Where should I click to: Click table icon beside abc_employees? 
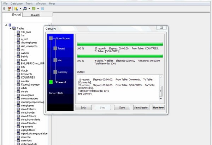coord(18,46)
